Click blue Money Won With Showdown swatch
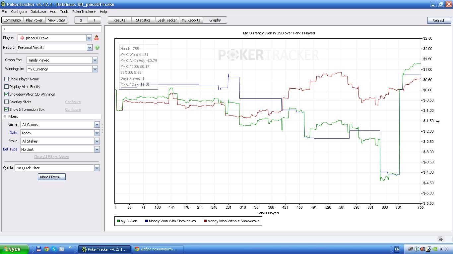Viewport: 453px width, 254px height. tap(146, 221)
